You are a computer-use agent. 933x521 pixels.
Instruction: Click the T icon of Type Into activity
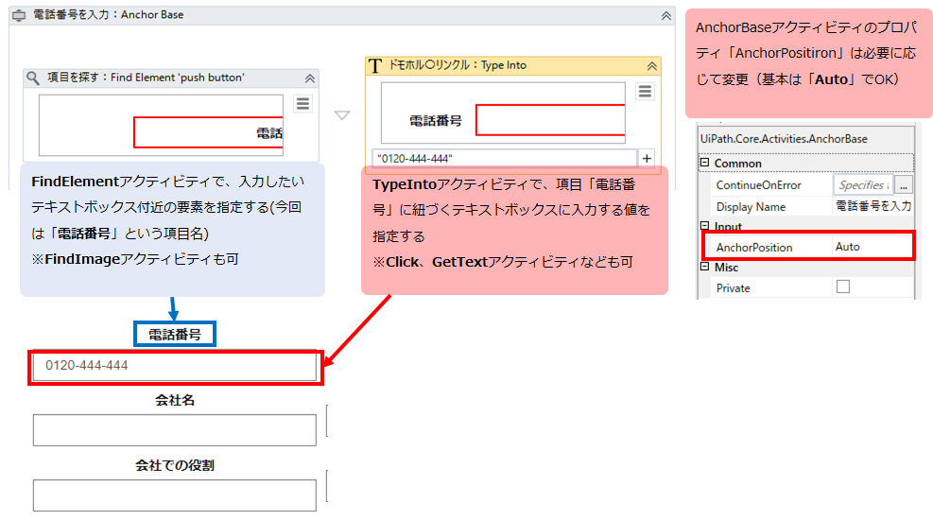click(375, 65)
